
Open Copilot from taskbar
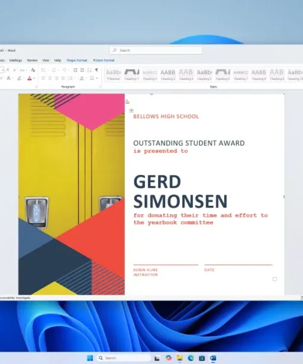169,358
